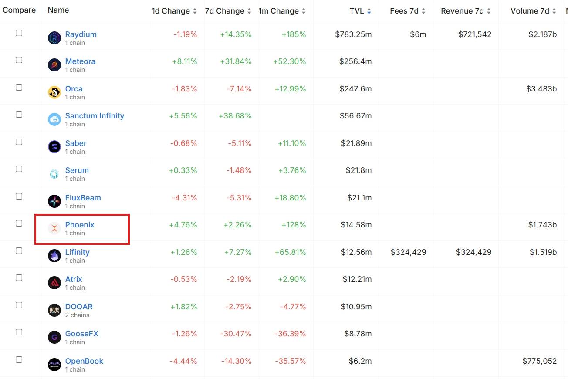Check the Phoenix compare checkbox
The height and width of the screenshot is (379, 568).
[19, 223]
